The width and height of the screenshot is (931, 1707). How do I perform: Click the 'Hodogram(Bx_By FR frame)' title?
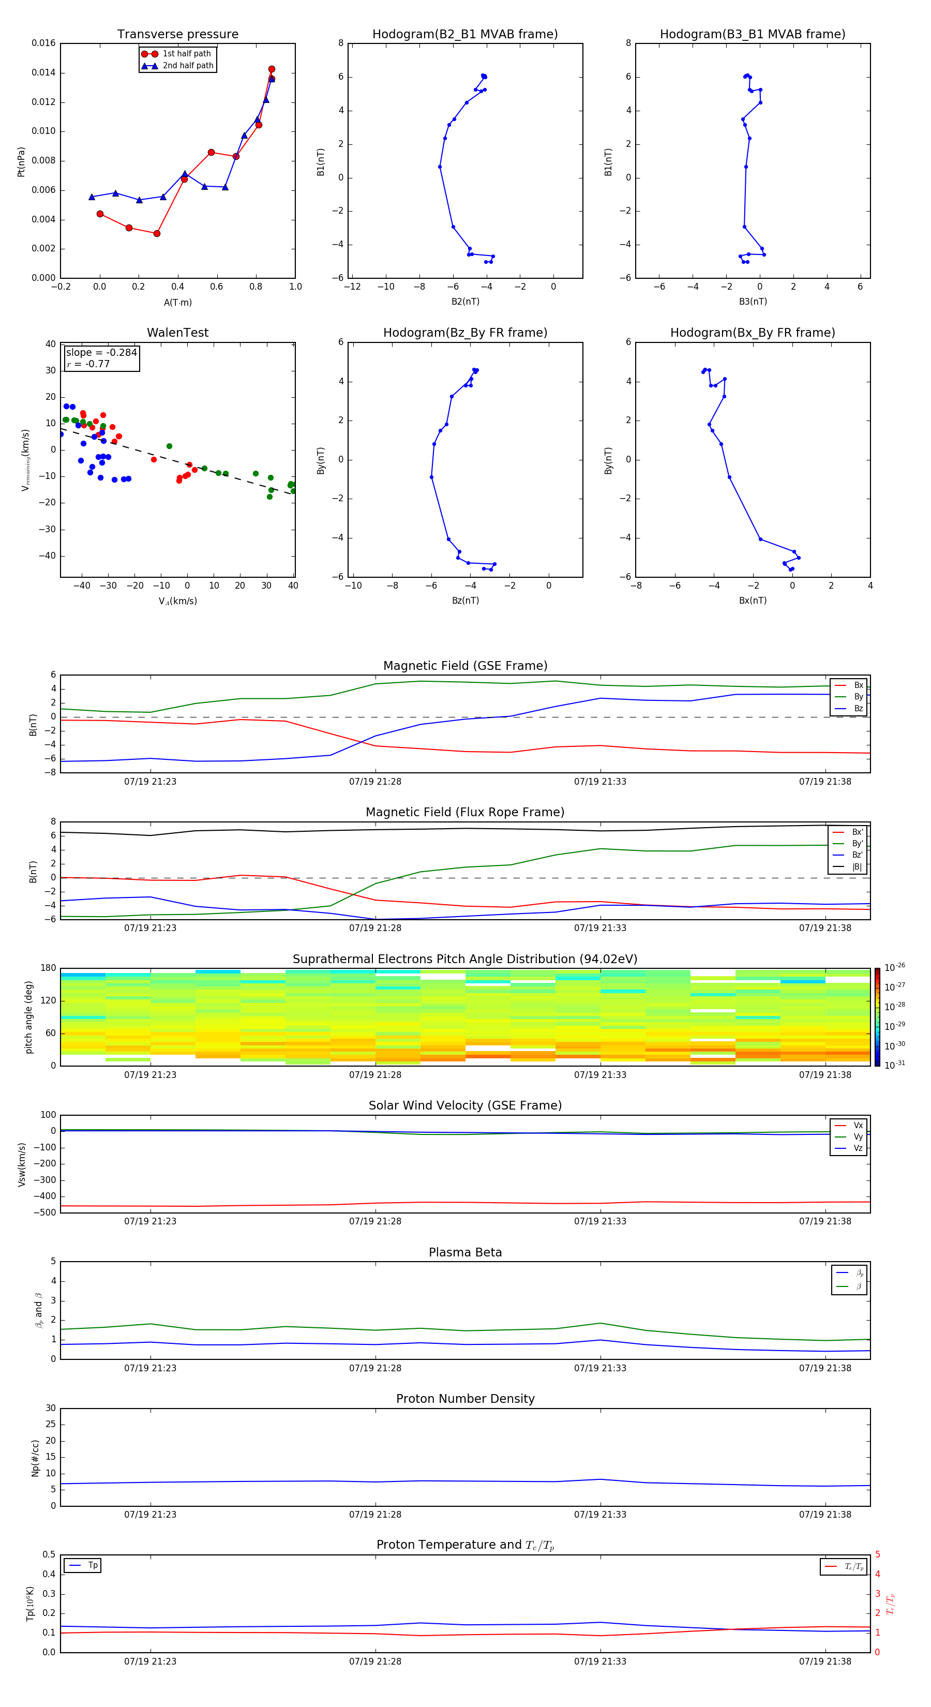pos(753,333)
